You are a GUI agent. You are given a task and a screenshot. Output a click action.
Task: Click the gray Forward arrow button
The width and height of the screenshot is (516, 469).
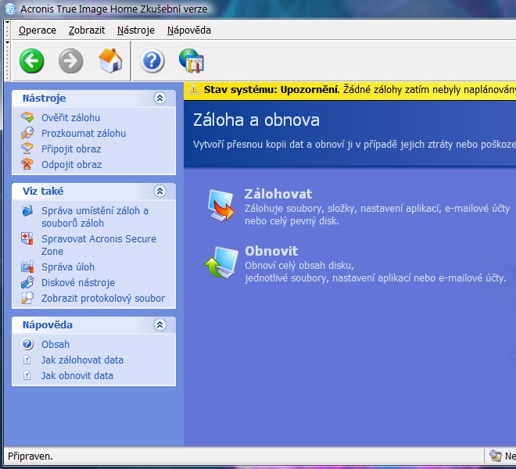point(70,61)
